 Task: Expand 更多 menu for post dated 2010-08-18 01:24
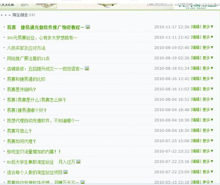click(208, 68)
